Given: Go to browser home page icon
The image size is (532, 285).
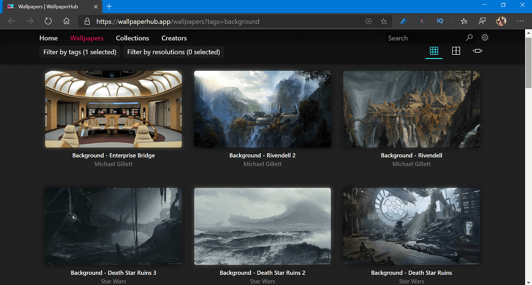Looking at the screenshot, I should click(66, 21).
